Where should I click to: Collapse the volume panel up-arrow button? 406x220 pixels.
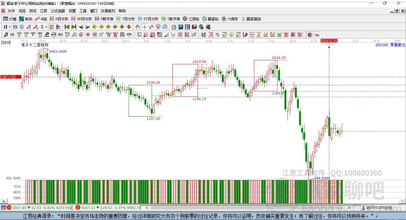coord(4,201)
